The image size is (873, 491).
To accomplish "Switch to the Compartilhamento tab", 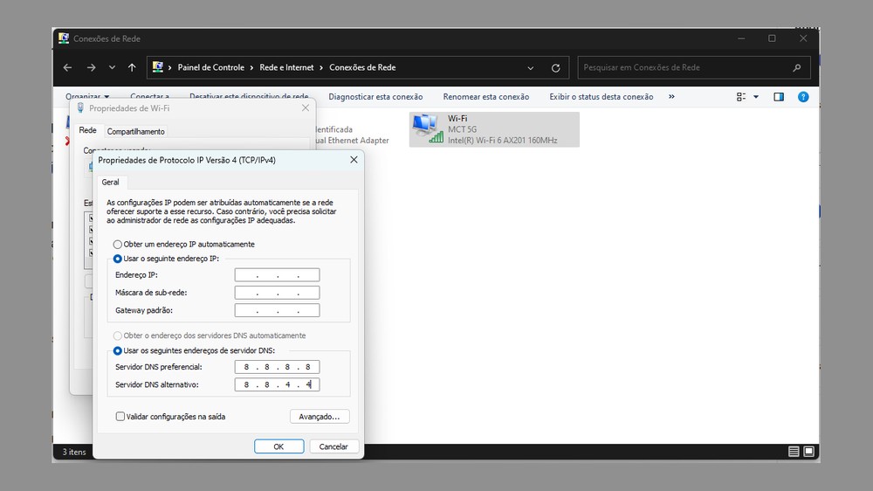I will point(135,131).
